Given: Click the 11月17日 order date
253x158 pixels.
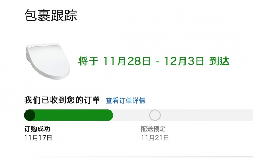Looking at the screenshot, I should point(38,138).
